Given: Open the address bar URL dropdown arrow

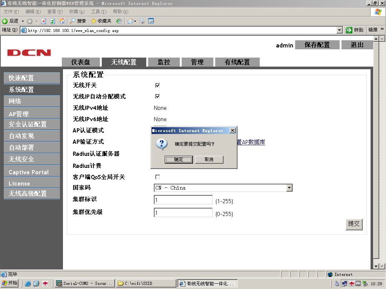Looking at the screenshot, I should 340,30.
